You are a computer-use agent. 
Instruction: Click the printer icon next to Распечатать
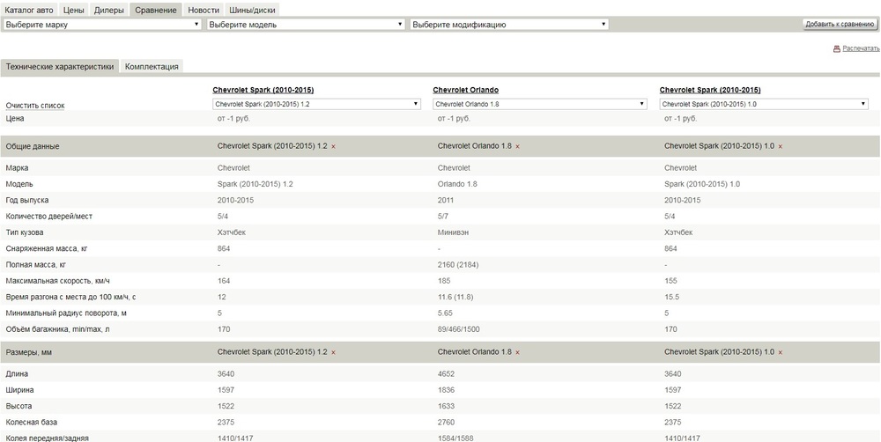coord(837,49)
